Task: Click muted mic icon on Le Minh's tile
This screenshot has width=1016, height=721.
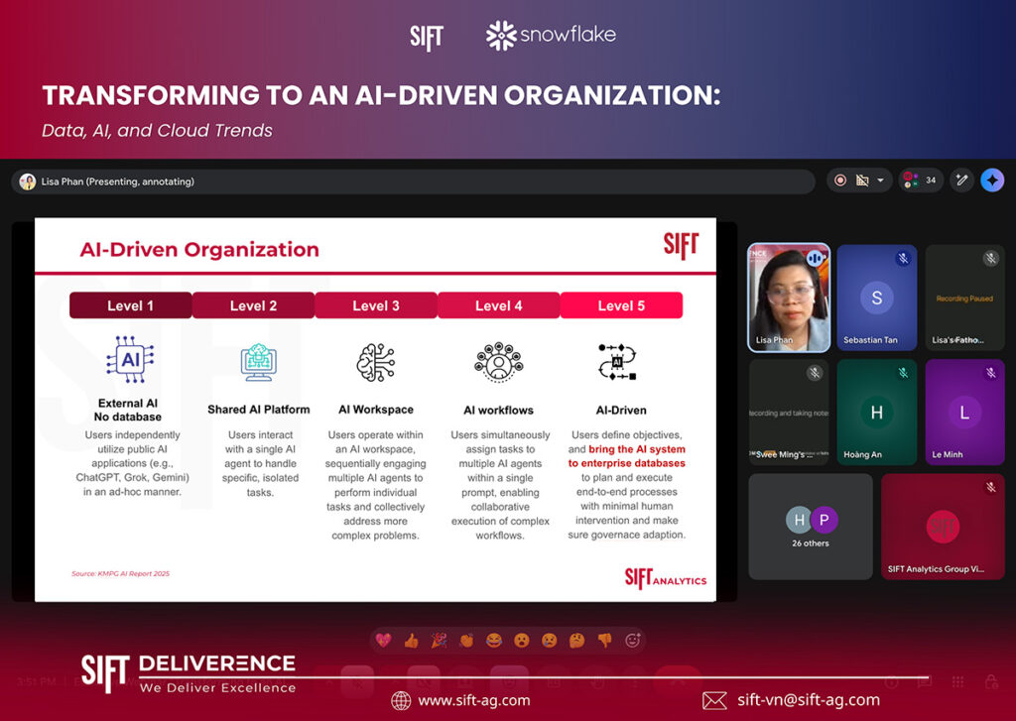Action: pyautogui.click(x=991, y=373)
